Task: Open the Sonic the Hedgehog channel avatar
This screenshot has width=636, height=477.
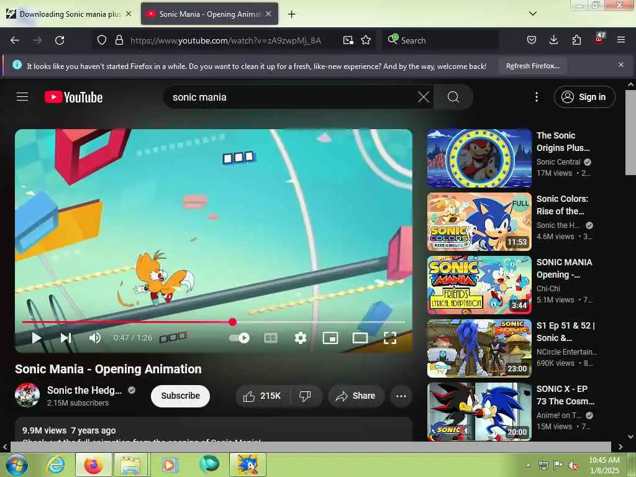Action: click(x=27, y=395)
